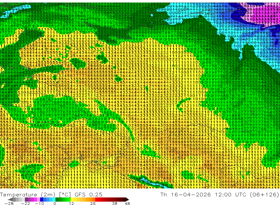Image resolution: width=280 pixels, height=205 pixels.
Task: Pick the gray left arrow end of legend
Action: tap(10, 199)
